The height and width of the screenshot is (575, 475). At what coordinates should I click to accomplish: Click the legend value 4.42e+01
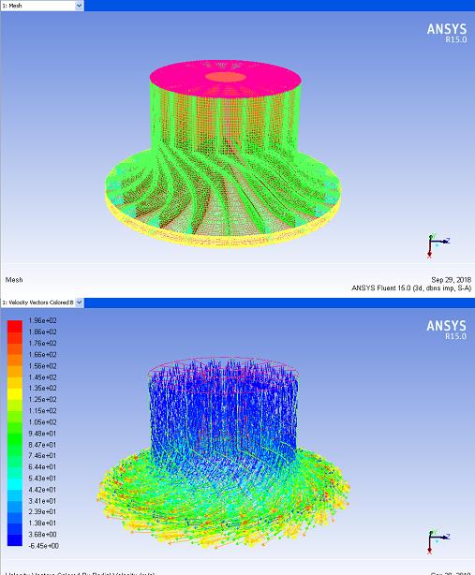click(42, 490)
